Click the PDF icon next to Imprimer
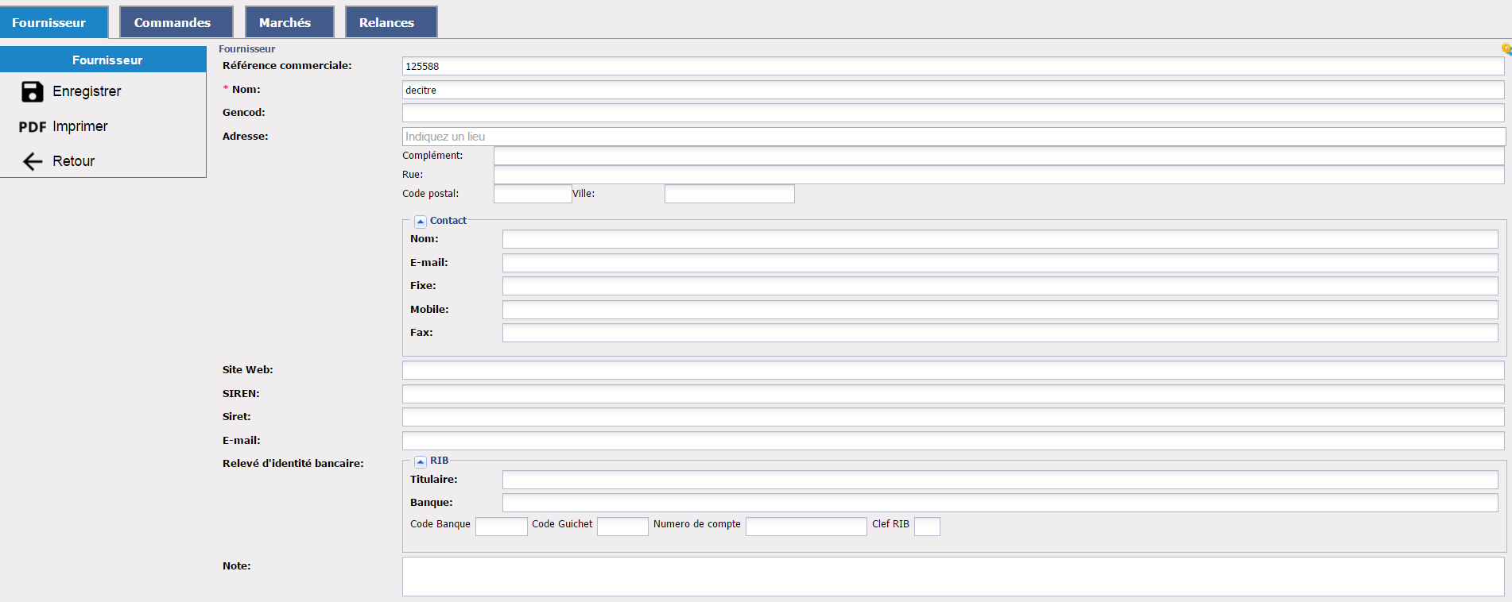Viewport: 1512px width, 602px height. (33, 127)
